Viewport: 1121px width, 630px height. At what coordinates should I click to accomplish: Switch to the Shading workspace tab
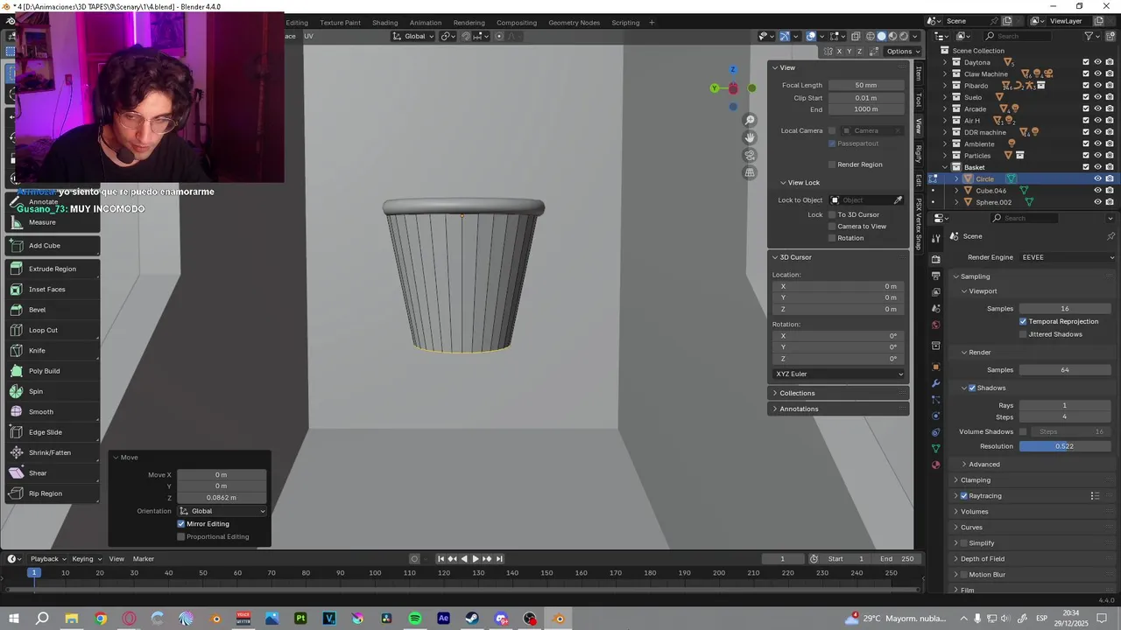(384, 23)
